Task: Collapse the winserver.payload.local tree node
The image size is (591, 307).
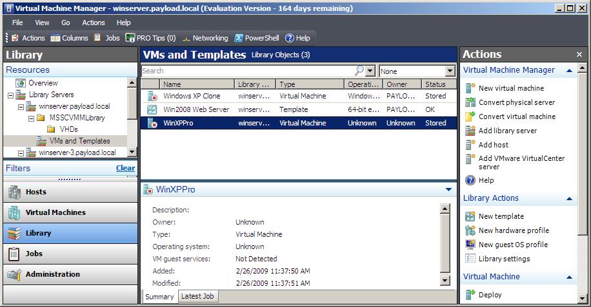Action: pyautogui.click(x=21, y=106)
